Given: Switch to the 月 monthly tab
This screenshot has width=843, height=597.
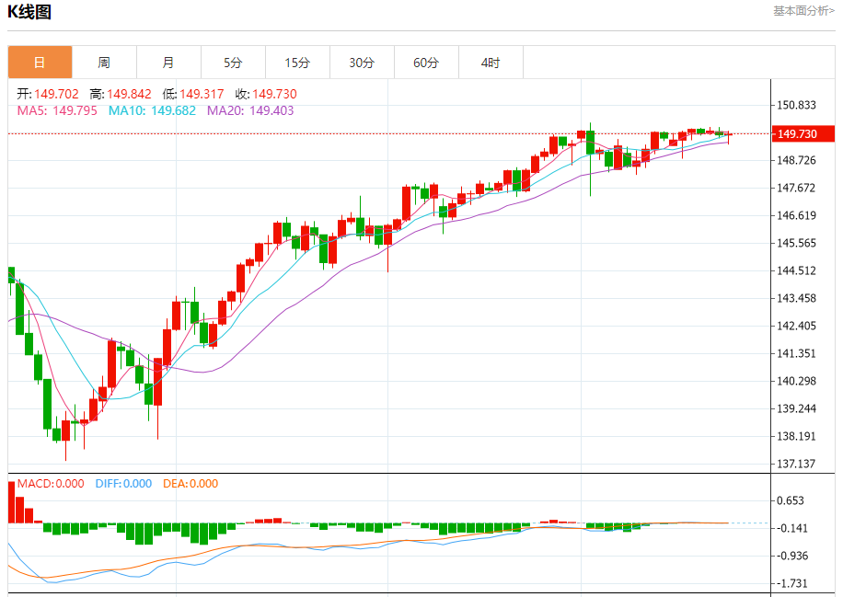Looking at the screenshot, I should tap(168, 63).
